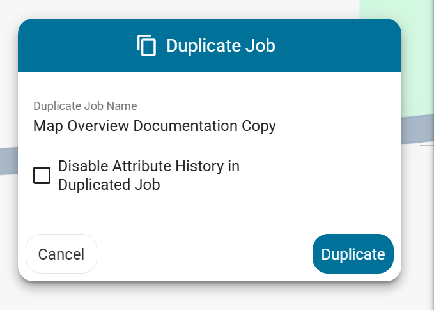Click the blue dialog header bar

[x=210, y=45]
